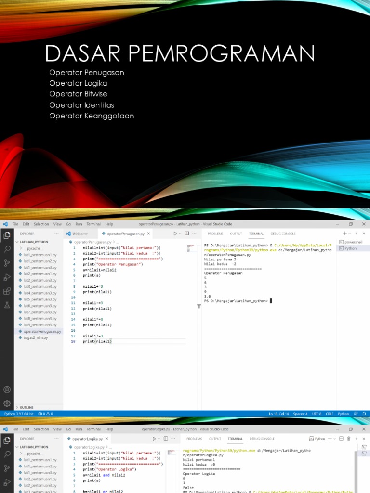Click the Accounts icon in activity bar
This screenshot has width=370, height=493.
[7, 389]
